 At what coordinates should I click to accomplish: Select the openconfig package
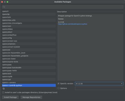[x=29, y=38]
